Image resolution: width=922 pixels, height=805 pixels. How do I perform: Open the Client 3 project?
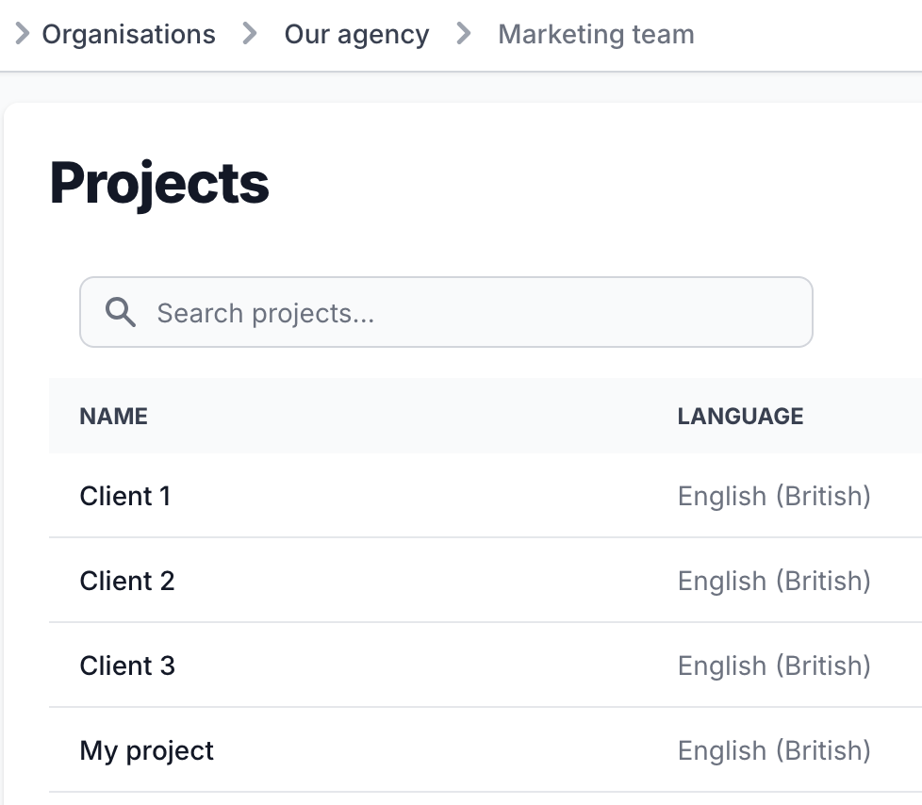tap(127, 665)
